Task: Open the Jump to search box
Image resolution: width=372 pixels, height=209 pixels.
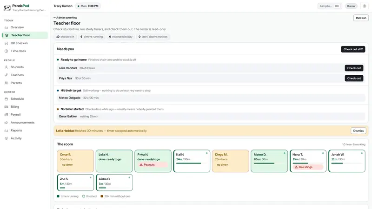Action: point(330,6)
